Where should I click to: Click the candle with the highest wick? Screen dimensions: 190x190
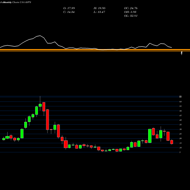(40, 105)
